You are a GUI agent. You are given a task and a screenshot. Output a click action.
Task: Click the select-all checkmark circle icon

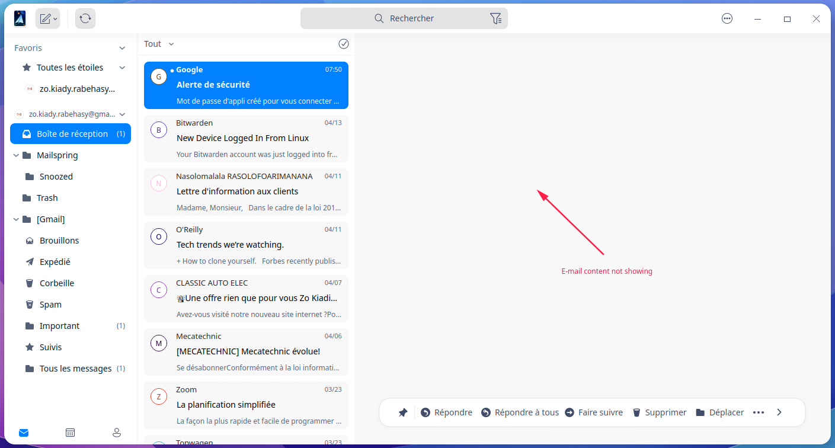click(344, 44)
